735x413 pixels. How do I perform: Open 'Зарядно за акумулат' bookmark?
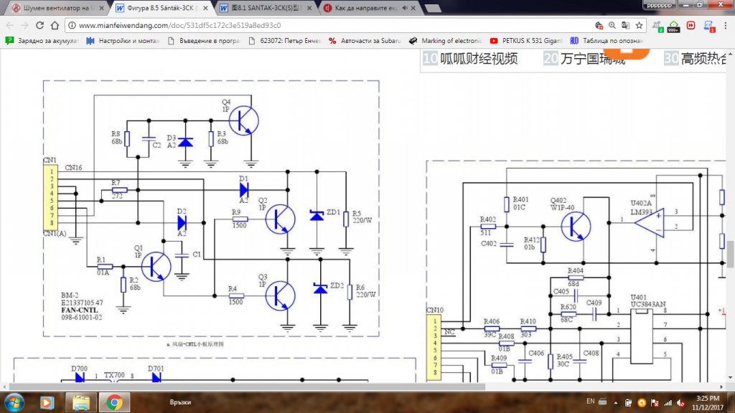(x=41, y=41)
